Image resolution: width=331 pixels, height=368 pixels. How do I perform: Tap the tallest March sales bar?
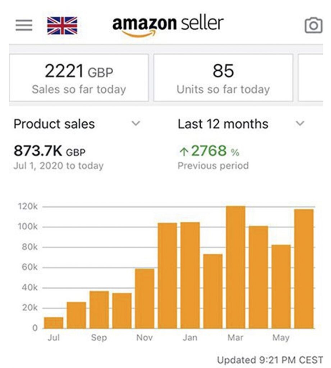[x=235, y=267]
